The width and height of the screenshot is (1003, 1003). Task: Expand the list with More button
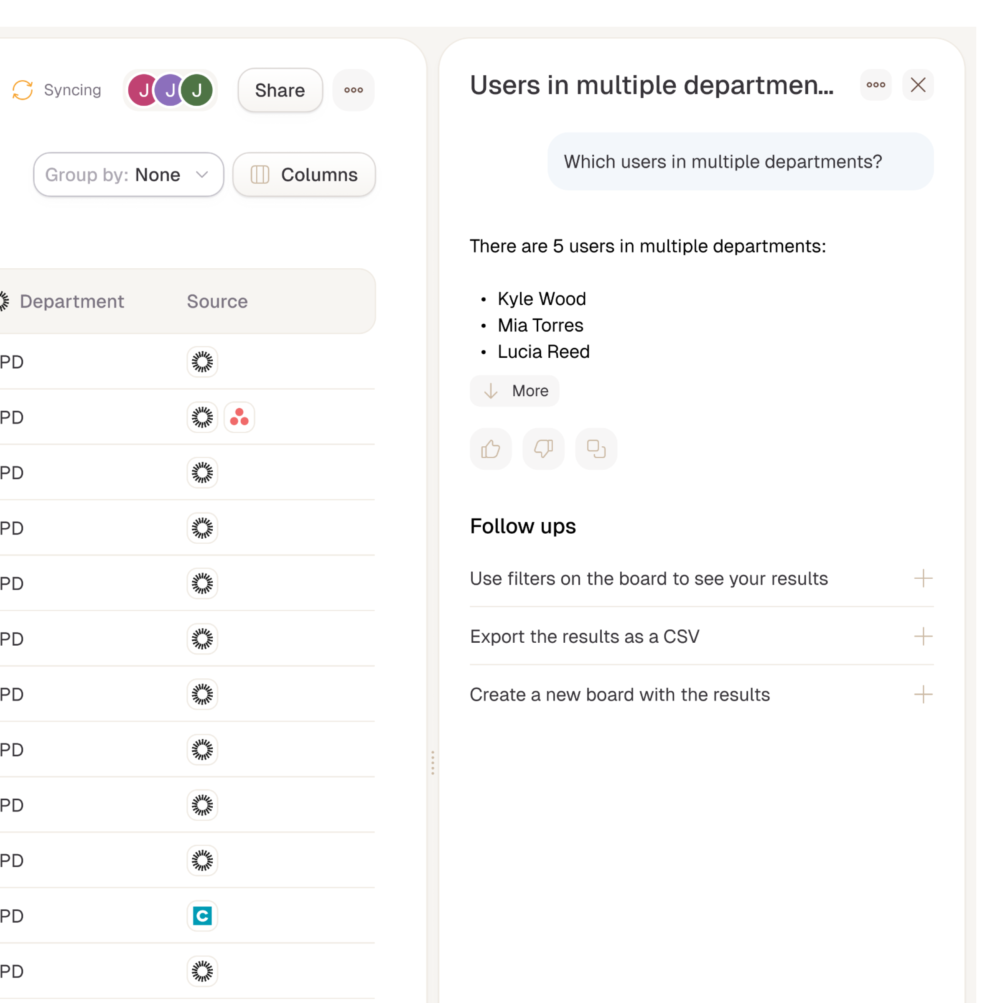point(514,390)
